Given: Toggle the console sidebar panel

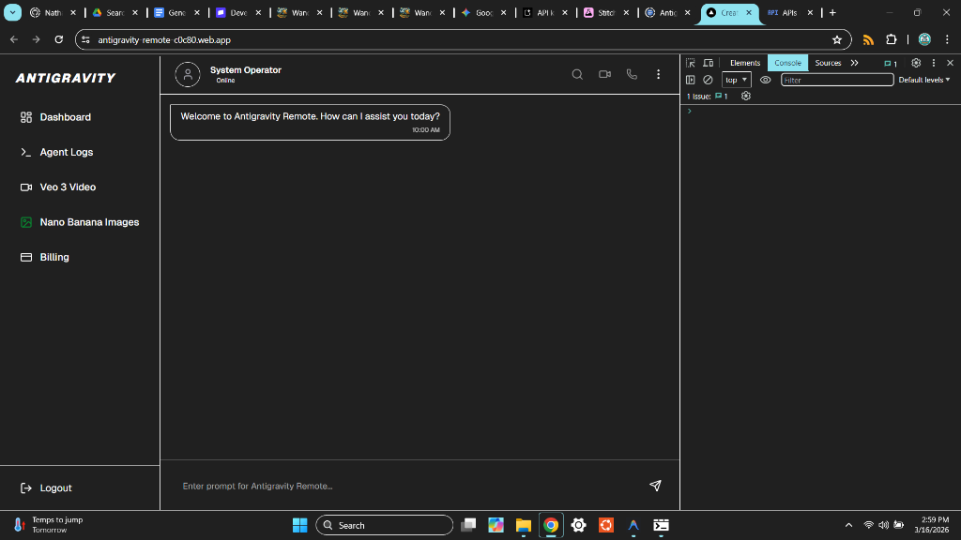Looking at the screenshot, I should coord(691,80).
